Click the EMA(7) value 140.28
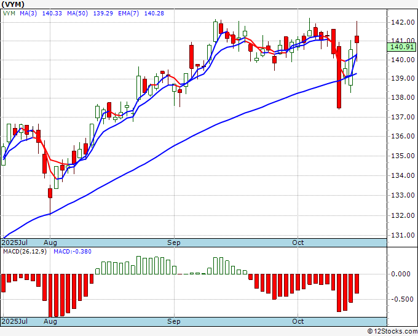418x336 pixels. point(154,14)
